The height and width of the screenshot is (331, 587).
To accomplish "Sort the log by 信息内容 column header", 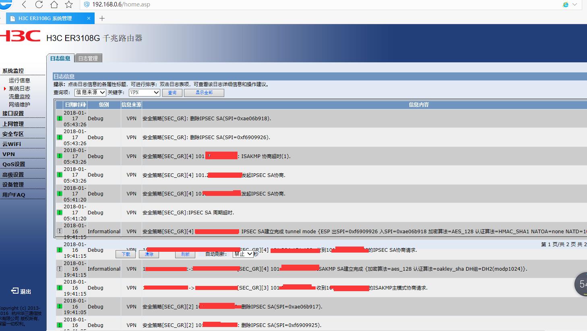I will (419, 105).
